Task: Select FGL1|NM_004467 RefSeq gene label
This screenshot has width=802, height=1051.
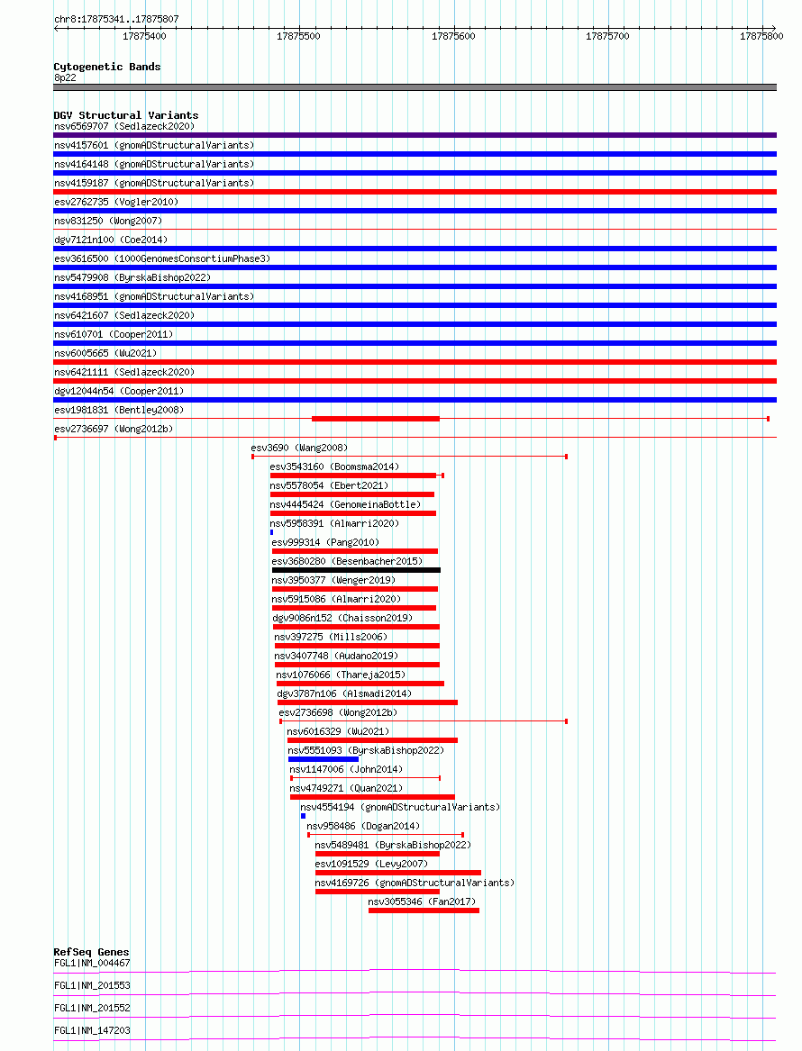Action: point(92,964)
